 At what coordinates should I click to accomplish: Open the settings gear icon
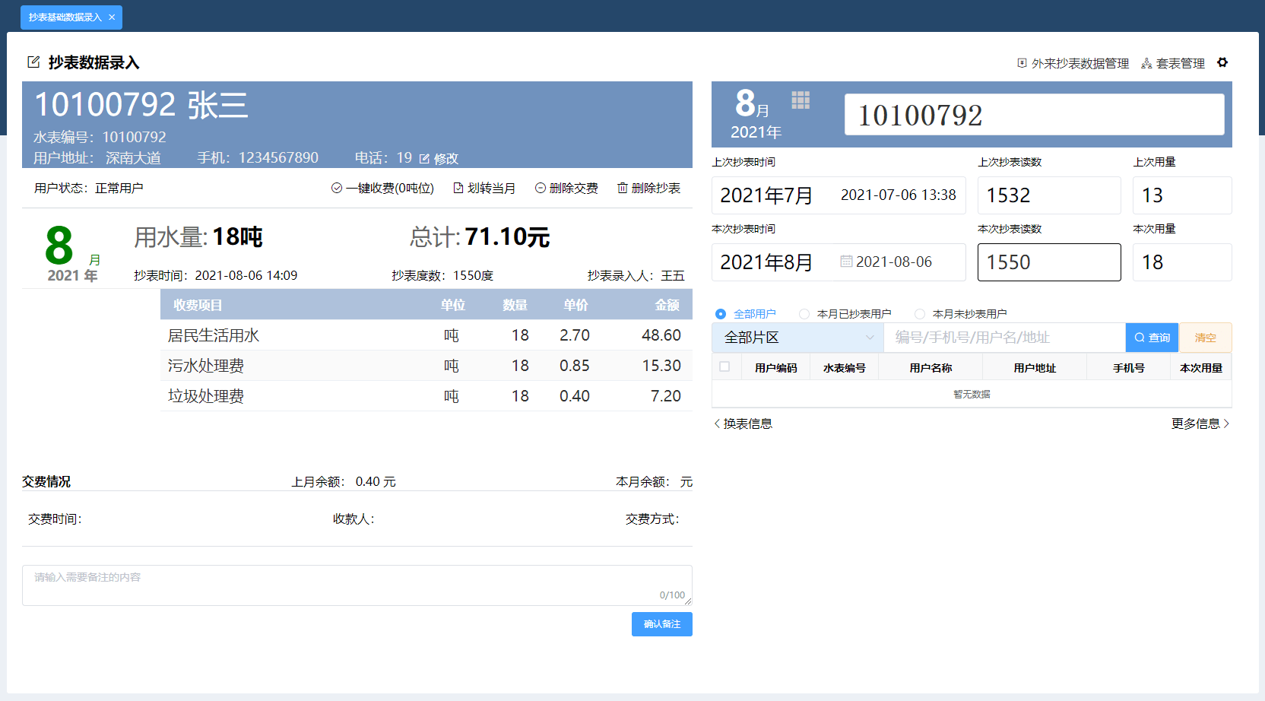point(1222,63)
